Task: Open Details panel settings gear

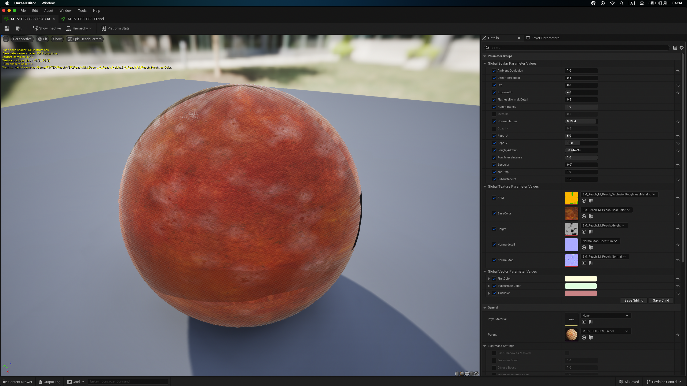Action: click(x=682, y=48)
